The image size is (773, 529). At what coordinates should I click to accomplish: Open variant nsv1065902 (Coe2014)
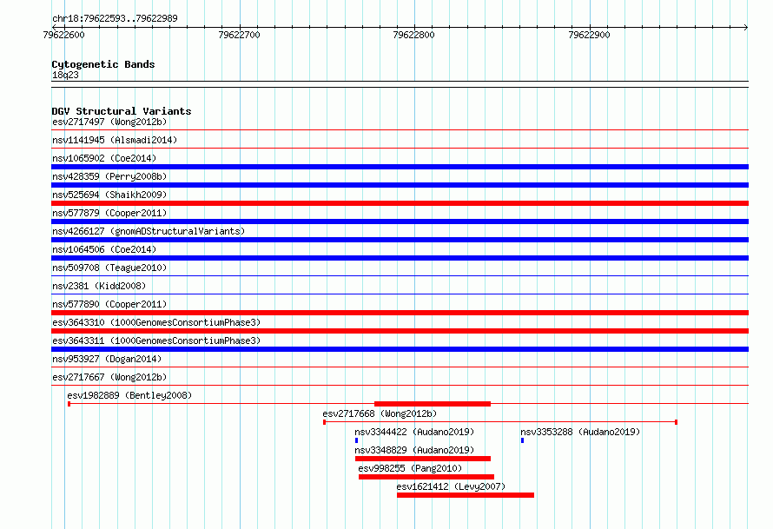[104, 158]
